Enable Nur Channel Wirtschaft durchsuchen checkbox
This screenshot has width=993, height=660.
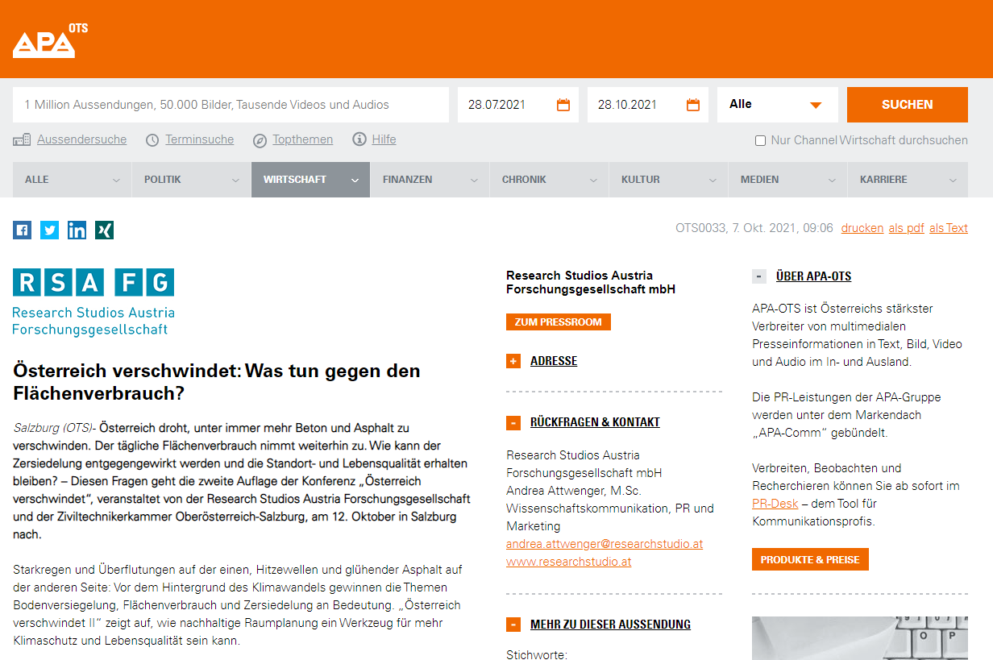click(x=760, y=141)
